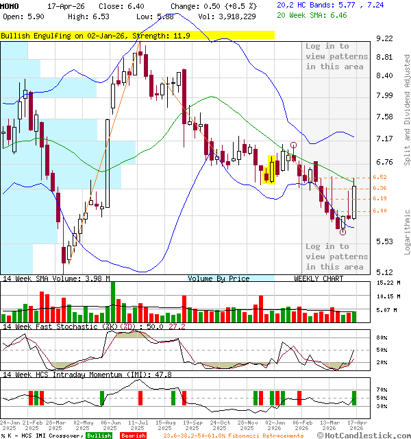Click the red circle marker below March low
This screenshot has width=411, height=439.
pos(342,233)
